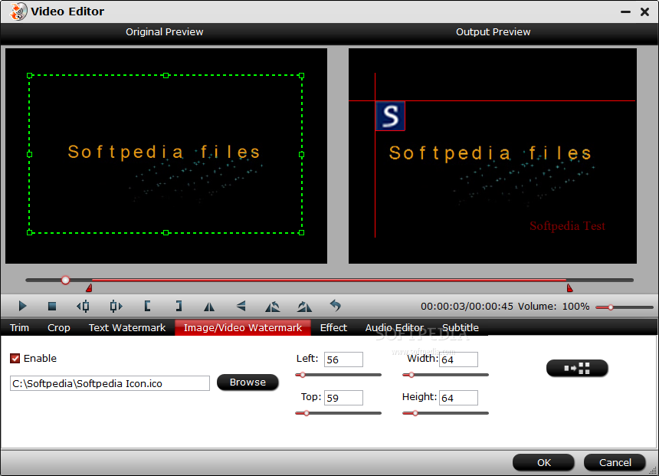Confirm edits with the OK button
The height and width of the screenshot is (476, 659).
pos(543,462)
